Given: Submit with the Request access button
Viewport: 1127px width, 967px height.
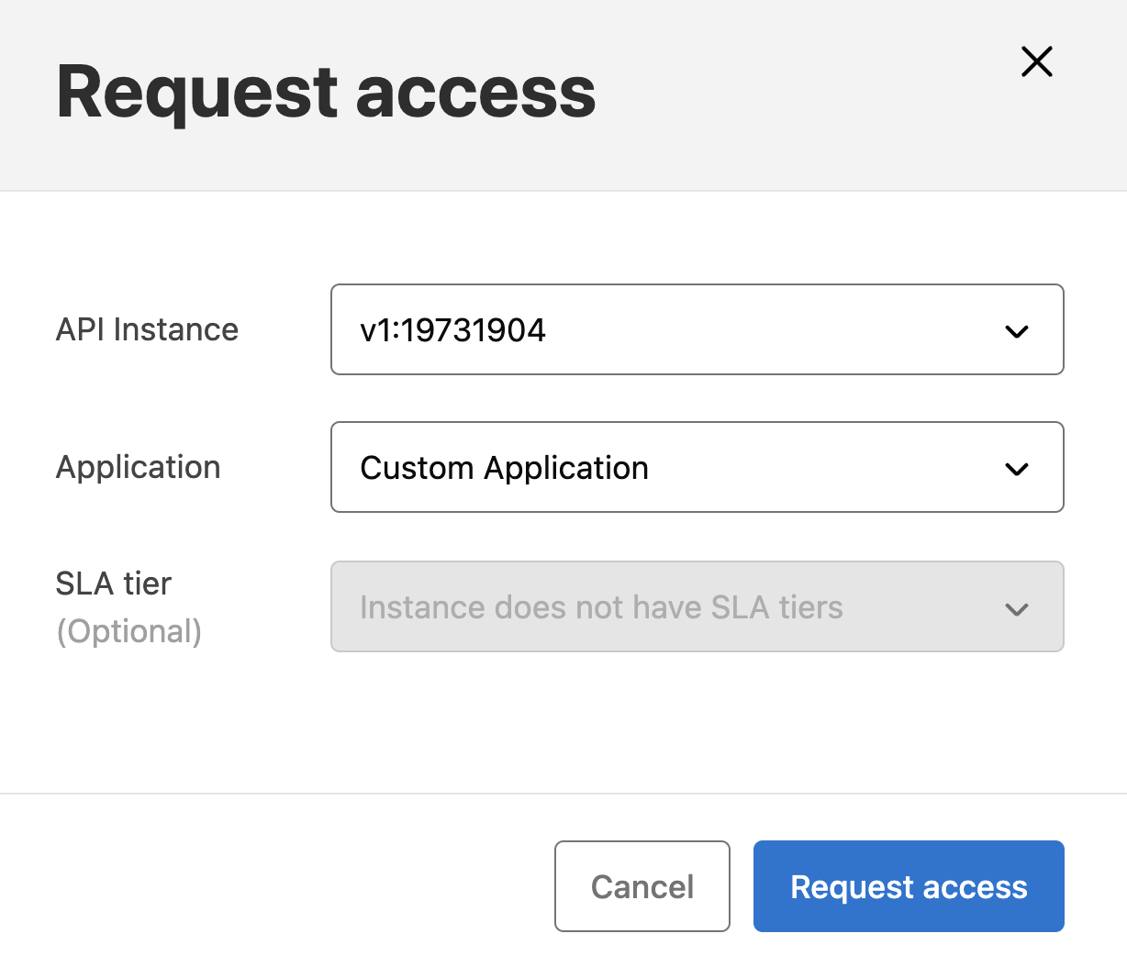Looking at the screenshot, I should [x=908, y=886].
